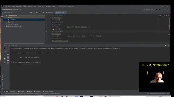Open the Code menu
This screenshot has width=174, height=97.
click(x=24, y=6)
